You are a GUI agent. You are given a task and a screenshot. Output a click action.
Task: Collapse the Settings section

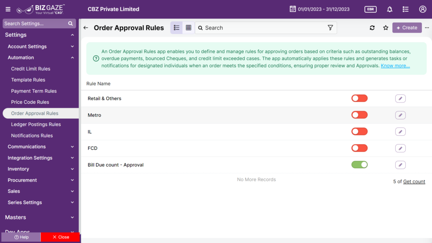73,35
